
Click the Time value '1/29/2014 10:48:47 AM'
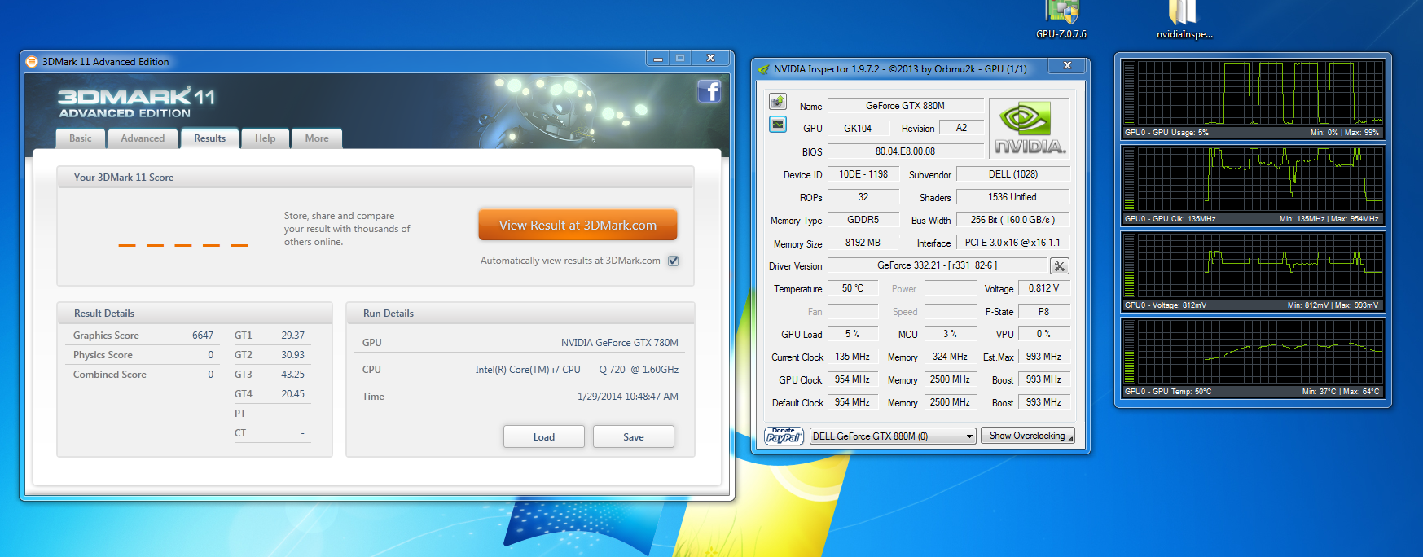point(628,397)
